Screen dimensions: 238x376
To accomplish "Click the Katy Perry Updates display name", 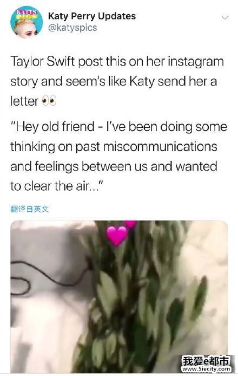I will pyautogui.click(x=92, y=16).
